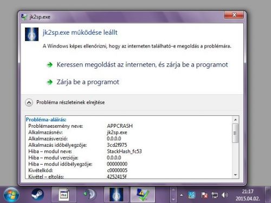
Task: Show hidden tray icons arrow
Action: (x=182, y=195)
